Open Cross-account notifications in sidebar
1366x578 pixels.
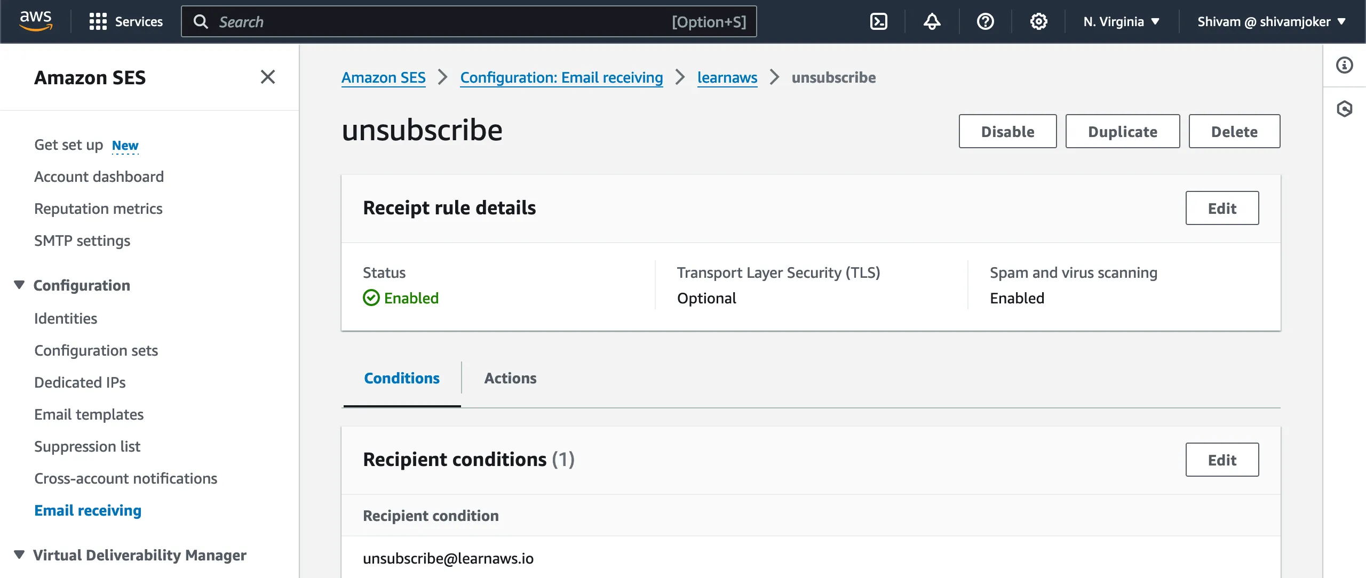coord(125,478)
